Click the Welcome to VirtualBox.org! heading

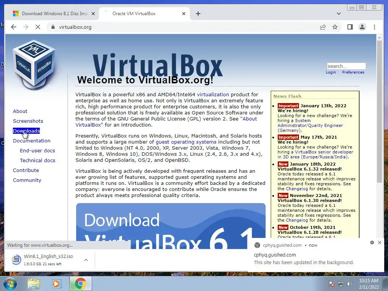point(145,80)
